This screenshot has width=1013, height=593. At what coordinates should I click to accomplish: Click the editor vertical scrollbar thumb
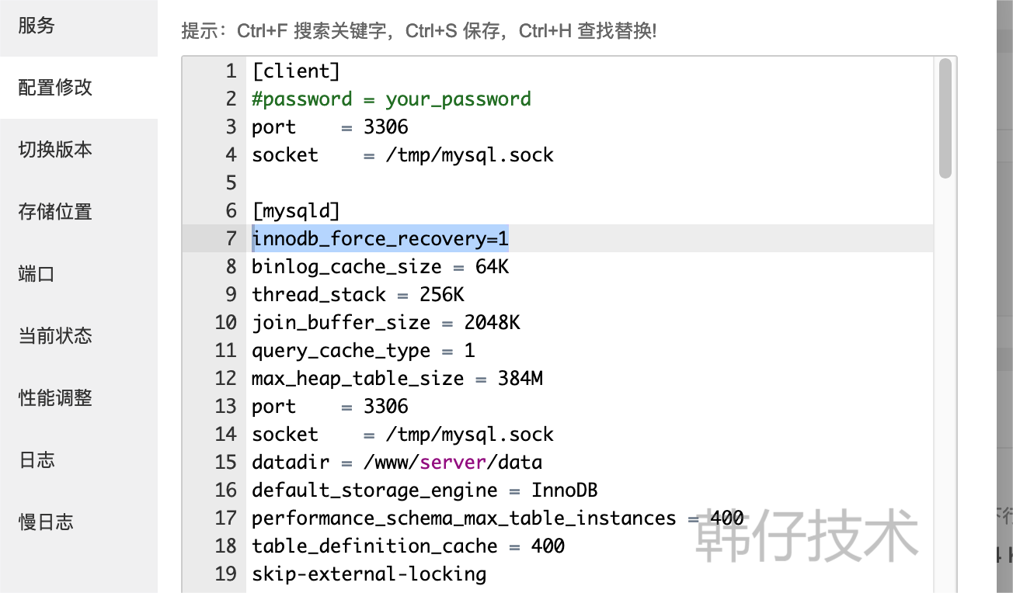point(945,119)
